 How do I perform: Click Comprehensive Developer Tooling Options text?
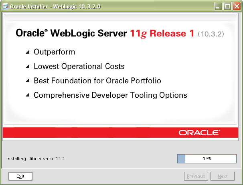click(x=110, y=95)
